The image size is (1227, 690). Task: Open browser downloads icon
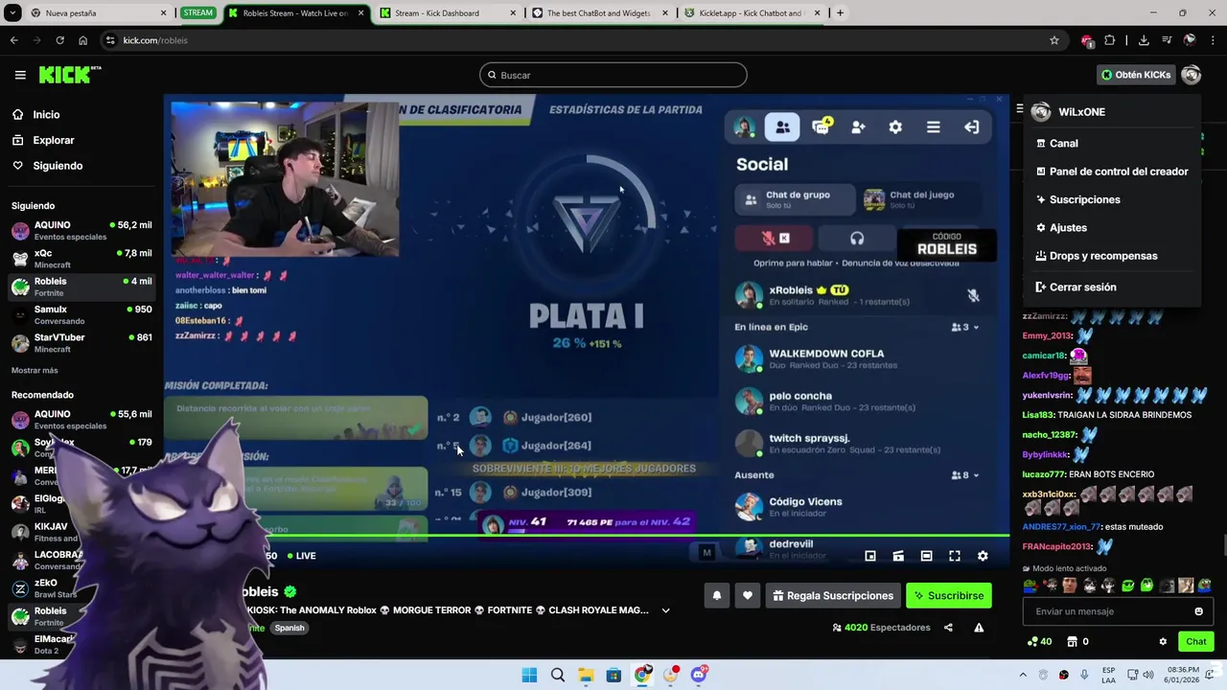click(x=1144, y=40)
